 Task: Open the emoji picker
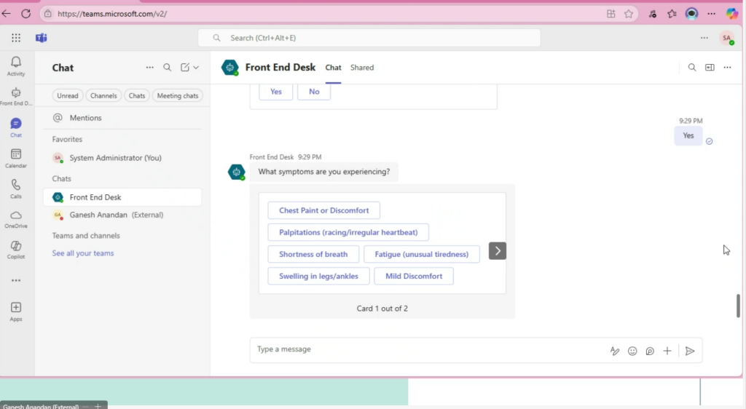(632, 351)
